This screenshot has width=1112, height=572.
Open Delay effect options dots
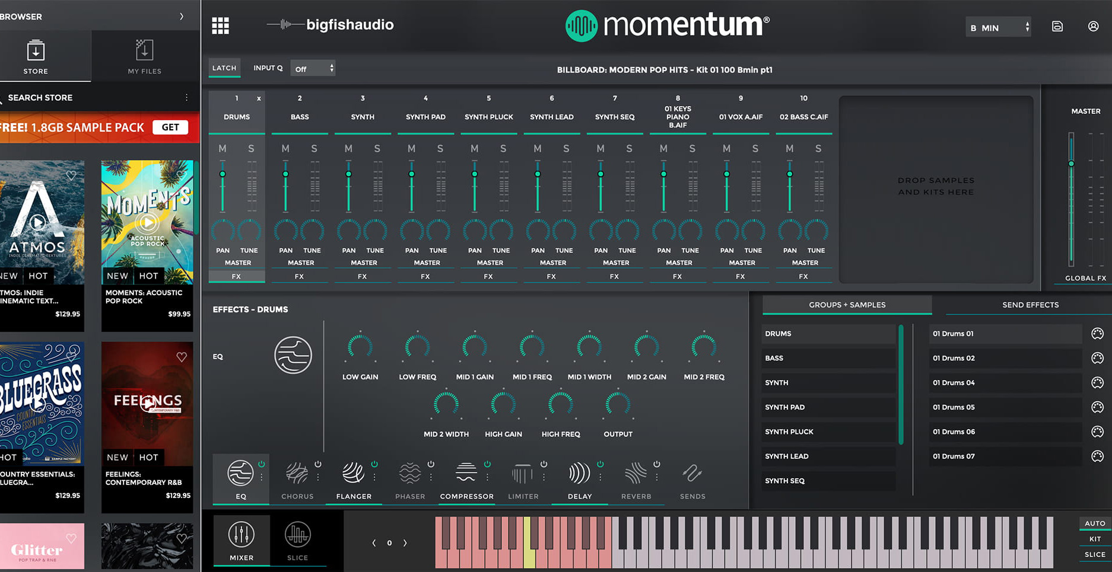[600, 477]
